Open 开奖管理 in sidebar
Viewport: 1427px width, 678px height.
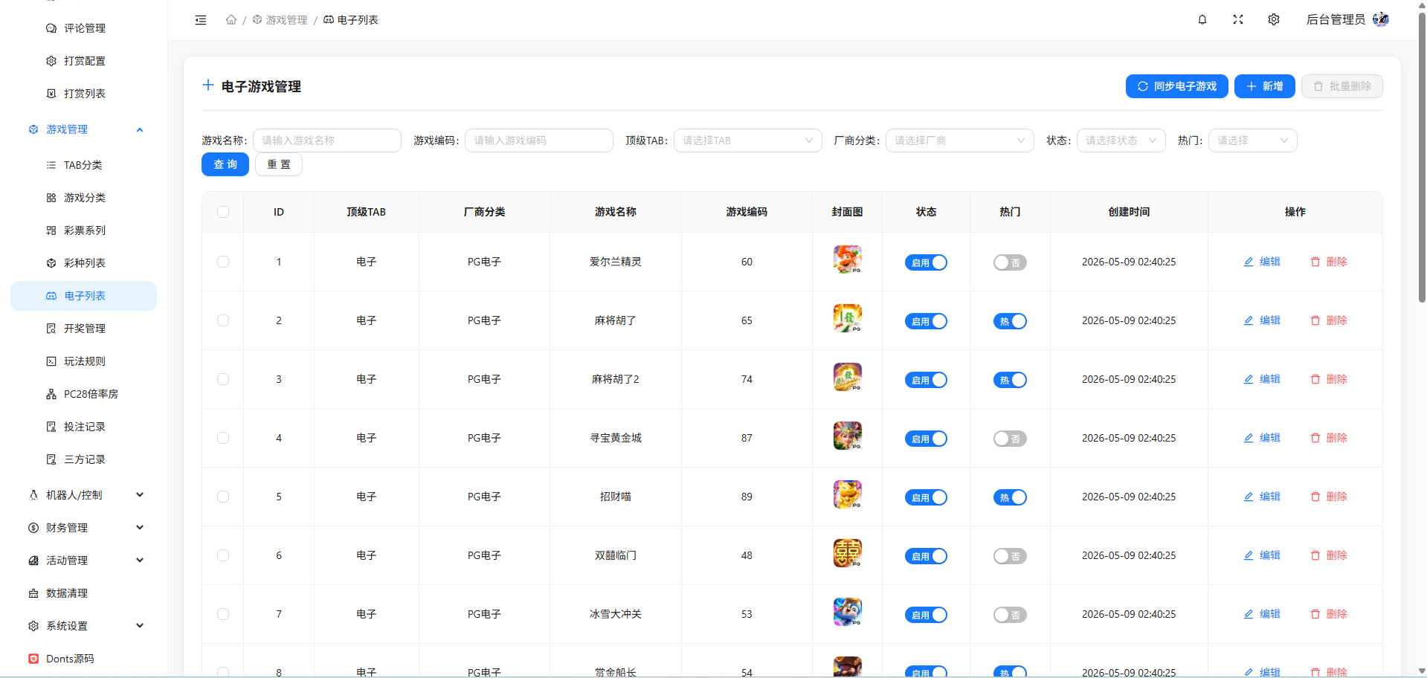point(83,329)
